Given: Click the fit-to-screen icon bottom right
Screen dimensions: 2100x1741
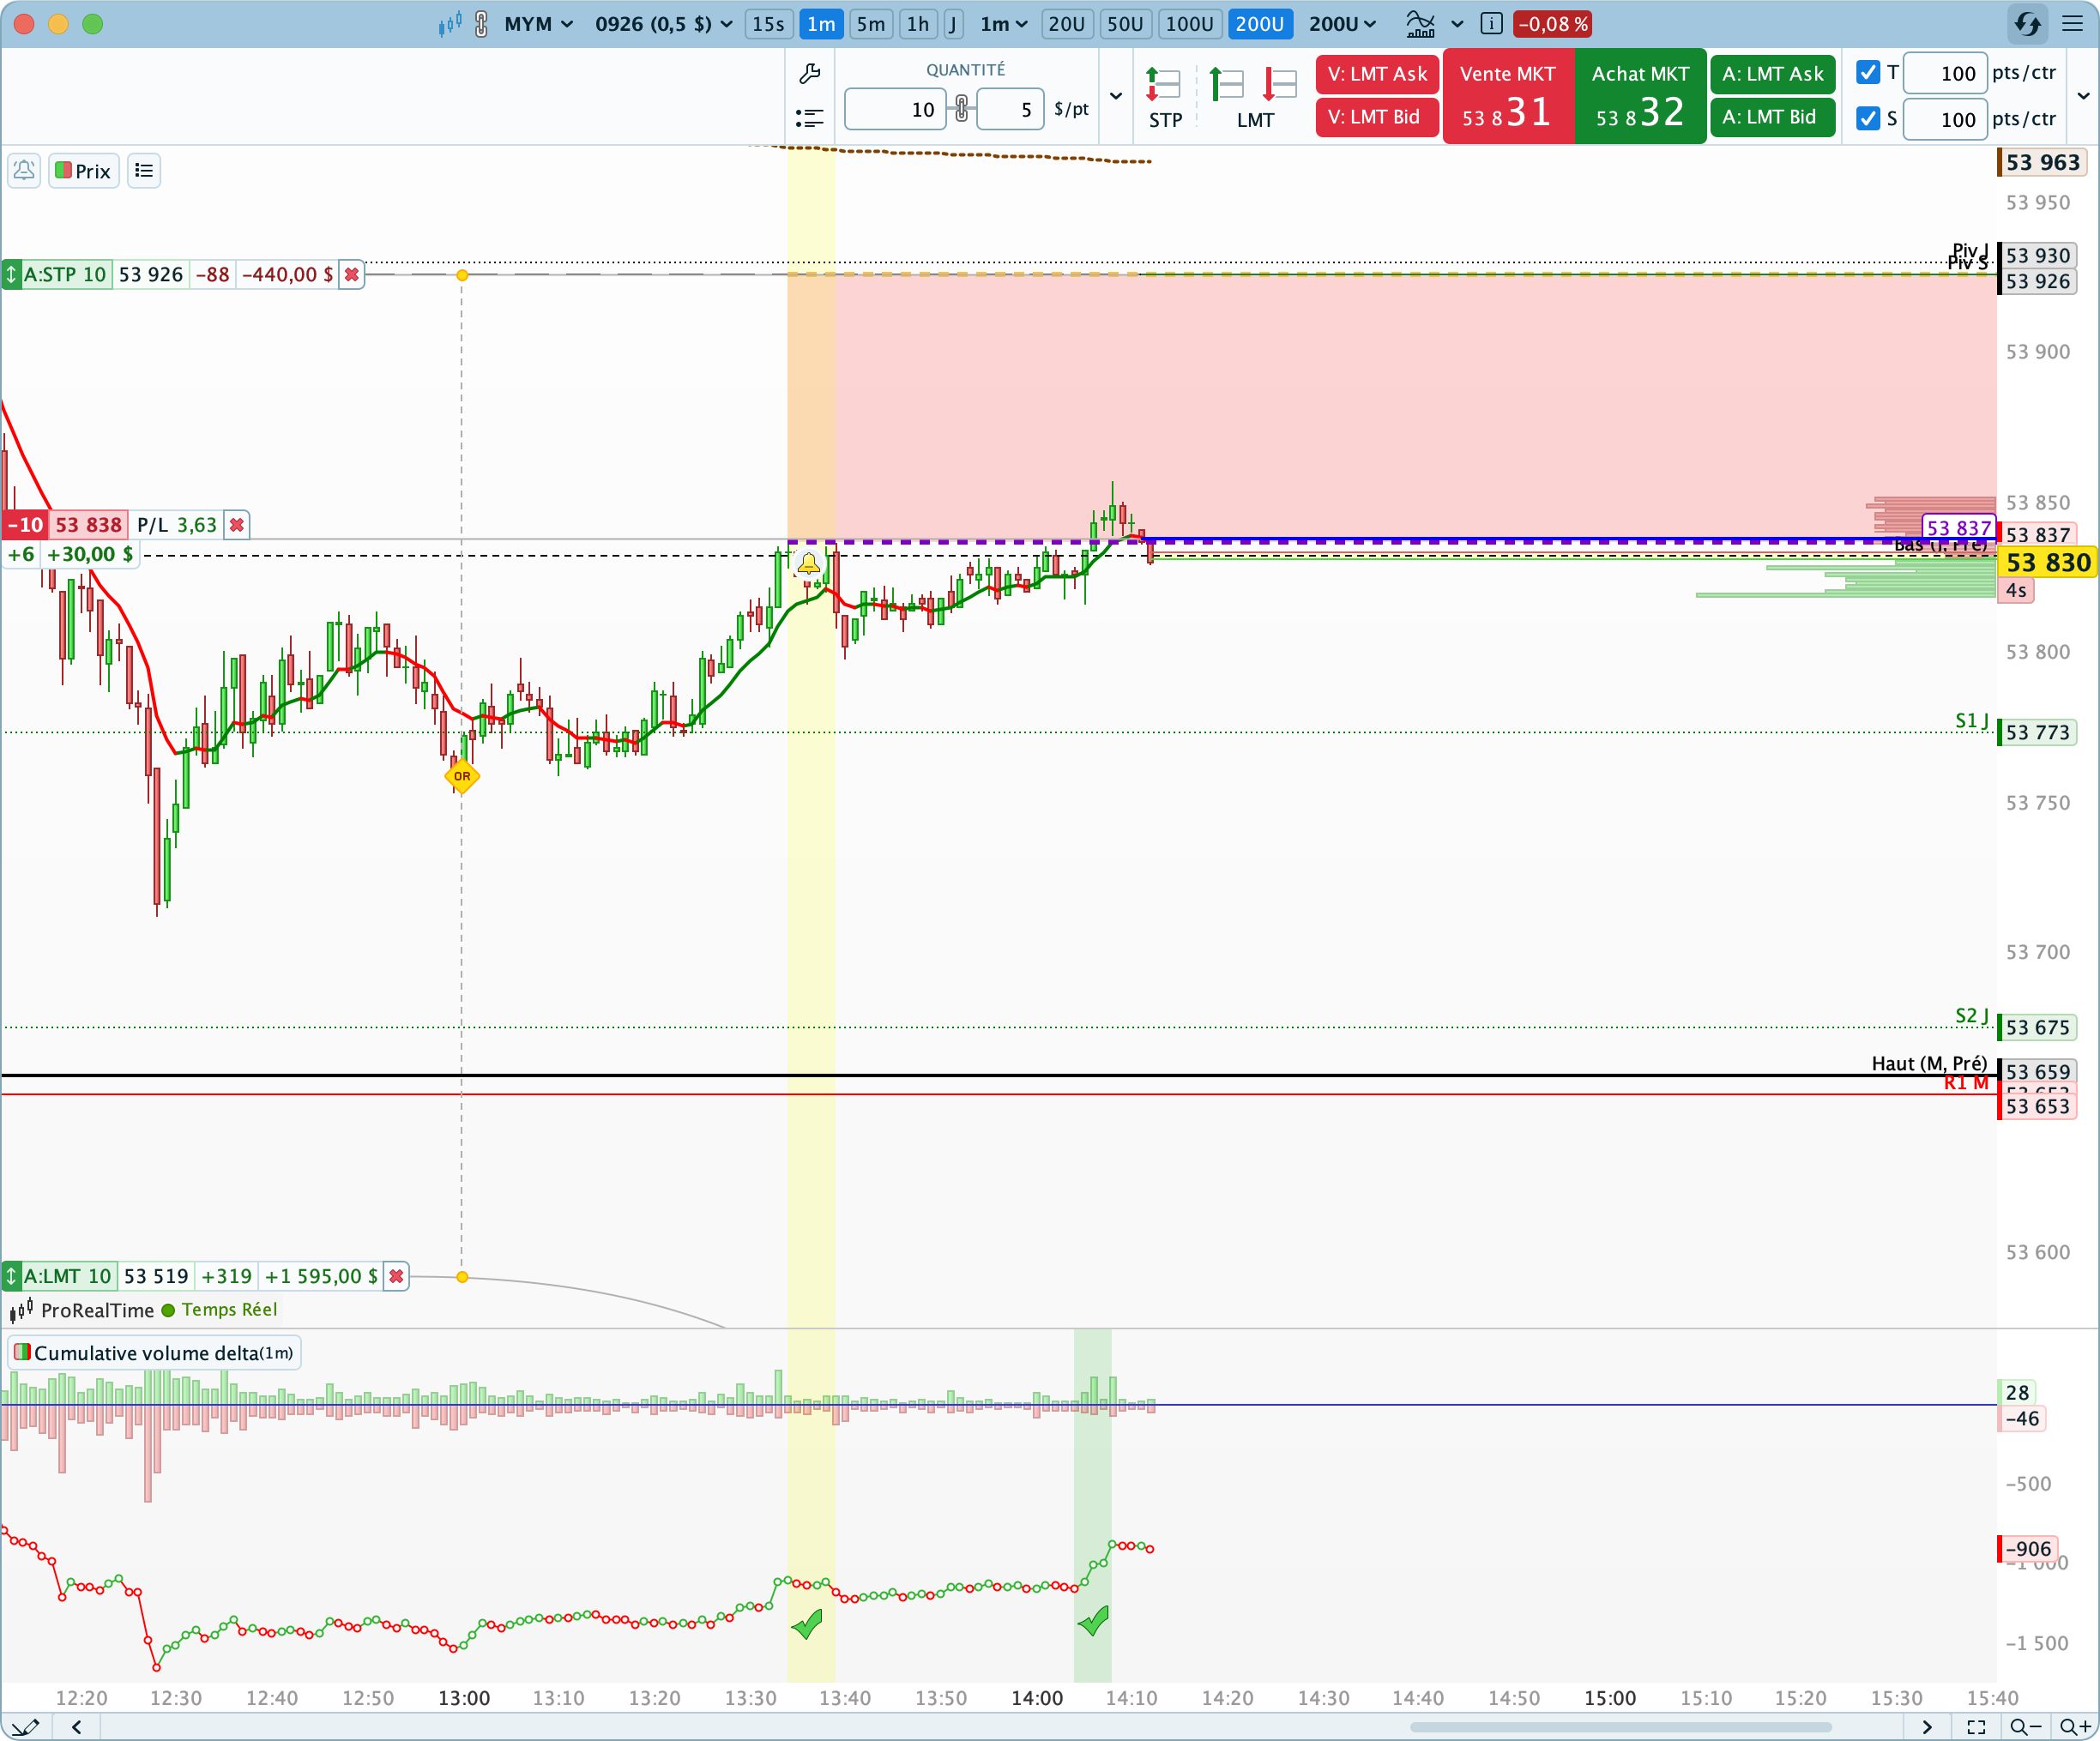Looking at the screenshot, I should 1976,1727.
